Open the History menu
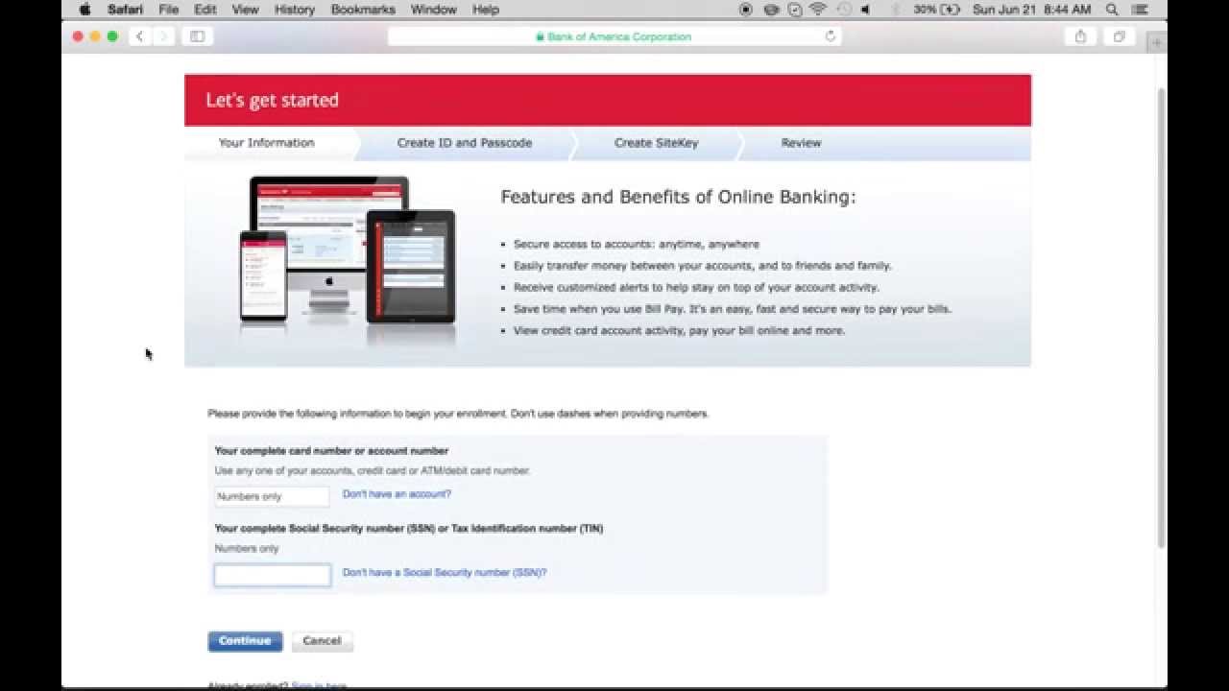Viewport: 1229px width, 691px height. click(295, 10)
